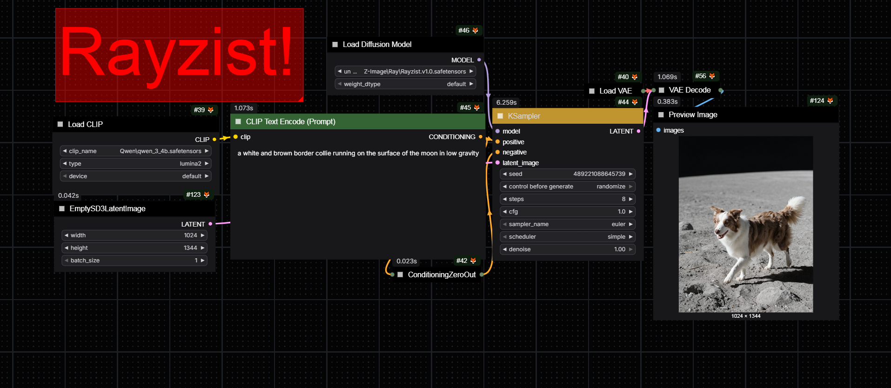The height and width of the screenshot is (388, 891).
Task: Click the cfg value field in KSampler
Action: (567, 212)
